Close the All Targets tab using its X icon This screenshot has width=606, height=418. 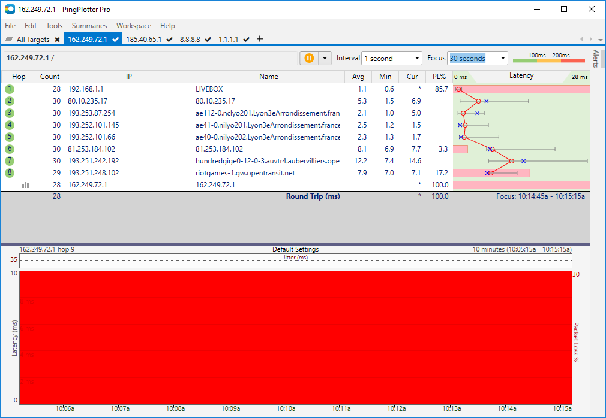pyautogui.click(x=57, y=40)
